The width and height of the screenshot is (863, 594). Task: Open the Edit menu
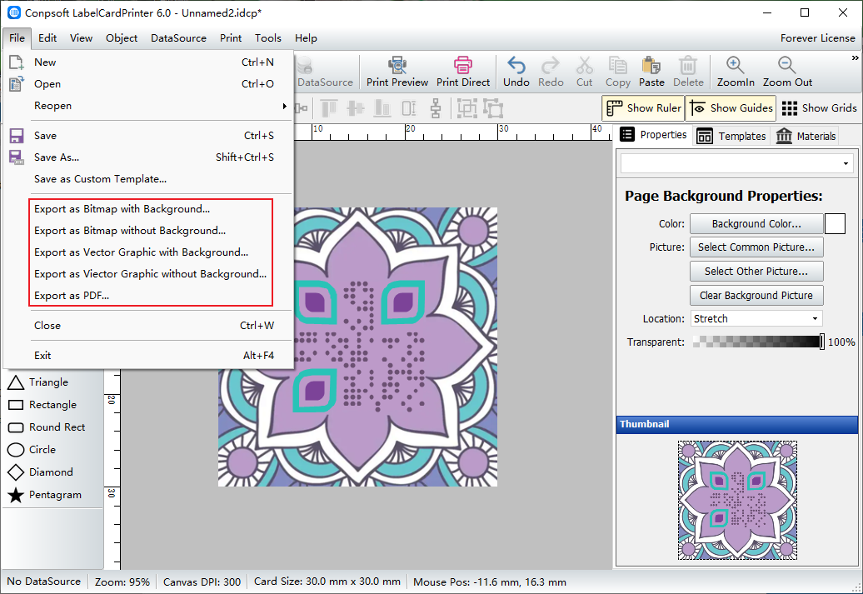[x=47, y=38]
